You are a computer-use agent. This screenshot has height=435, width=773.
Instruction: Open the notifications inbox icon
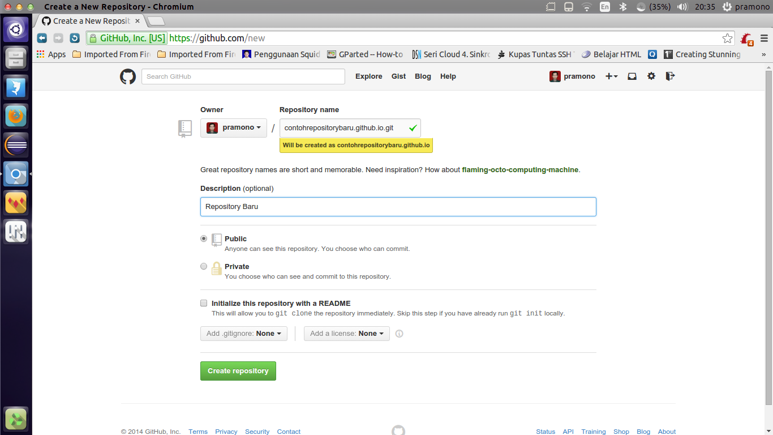tap(632, 76)
